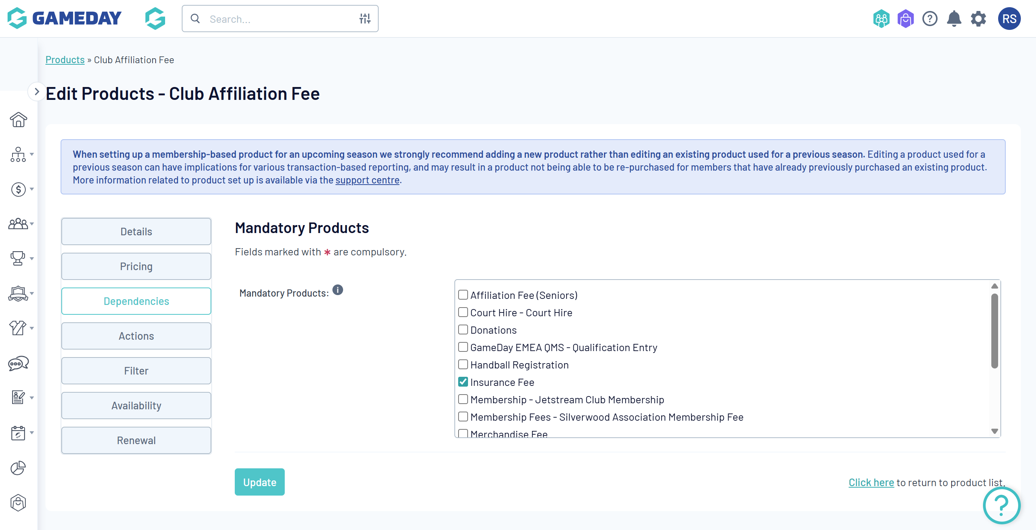Click the products list scrollbar down arrow
The width and height of the screenshot is (1036, 530).
pyautogui.click(x=994, y=431)
